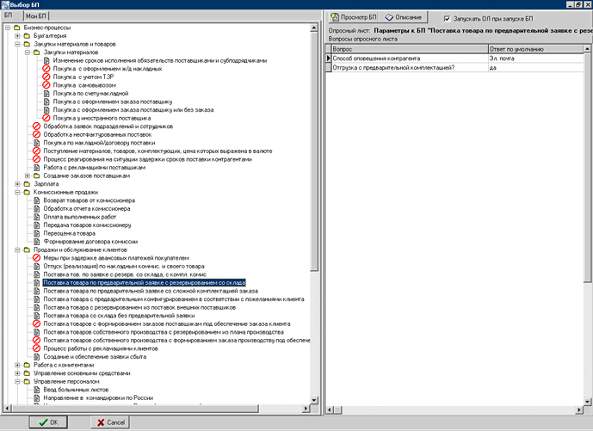Expand the Работа с комитентами folder
Image resolution: width=593 pixels, height=431 pixels.
[x=17, y=366]
